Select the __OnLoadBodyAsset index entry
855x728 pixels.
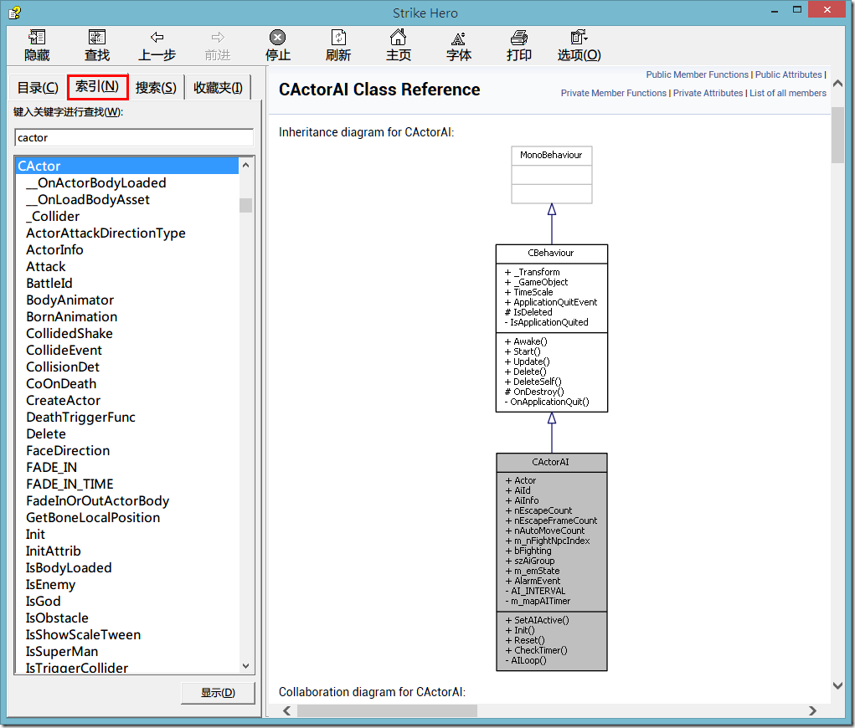[88, 199]
